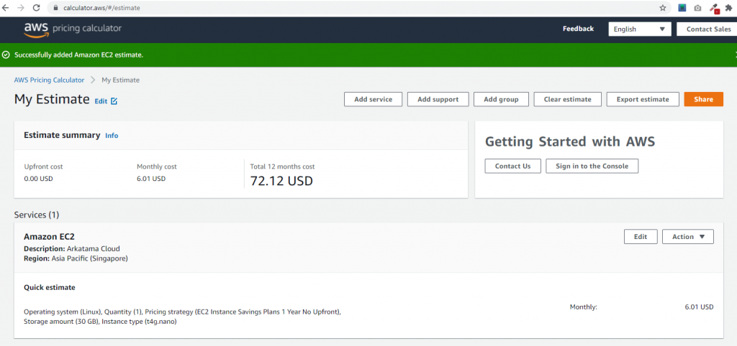Open the extension with the red badge
Image resolution: width=737 pixels, height=346 pixels.
(x=714, y=9)
